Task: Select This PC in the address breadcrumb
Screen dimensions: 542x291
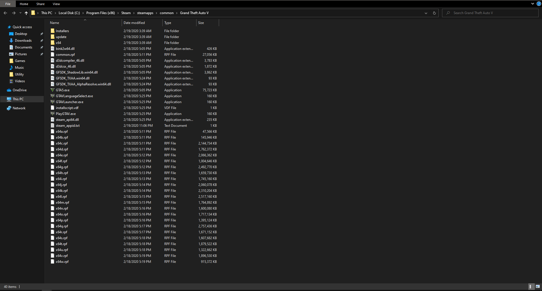Action: click(47, 13)
